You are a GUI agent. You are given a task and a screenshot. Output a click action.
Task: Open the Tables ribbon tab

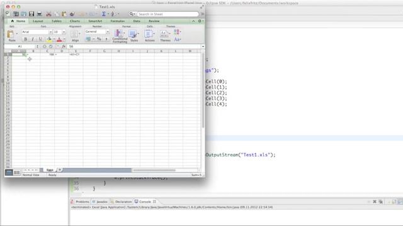57,21
